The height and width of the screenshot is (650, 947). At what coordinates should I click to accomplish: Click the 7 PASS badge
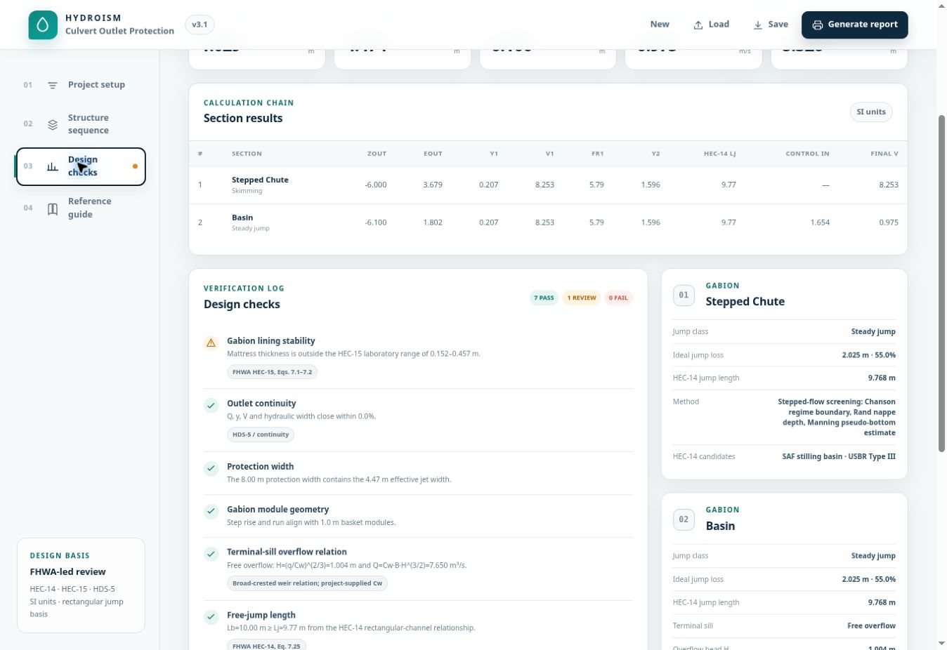(x=544, y=298)
